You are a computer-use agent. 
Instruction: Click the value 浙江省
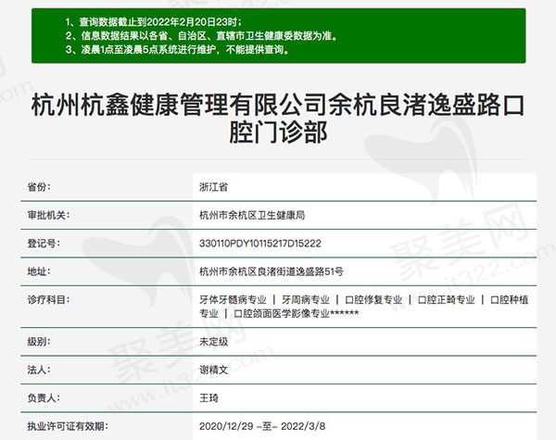point(213,187)
